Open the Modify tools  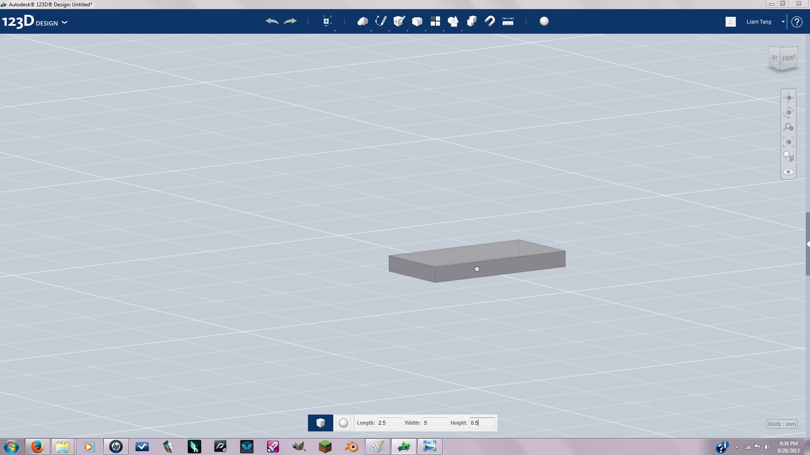click(417, 21)
